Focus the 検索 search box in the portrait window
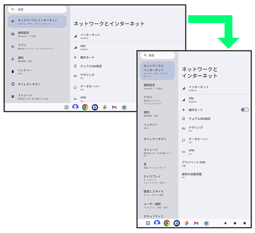 coord(158,55)
